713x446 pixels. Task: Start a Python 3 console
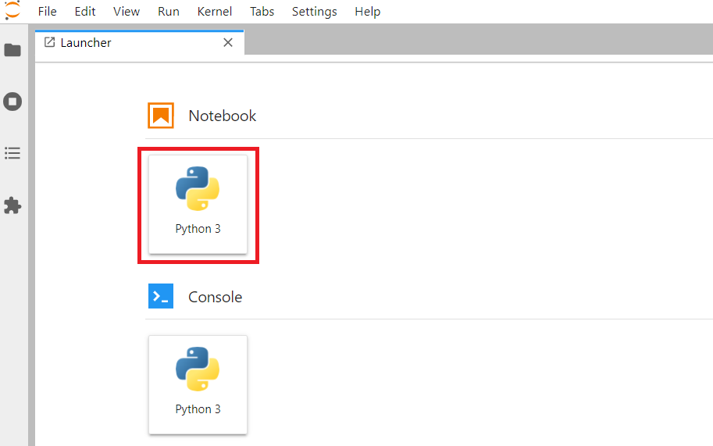point(198,384)
